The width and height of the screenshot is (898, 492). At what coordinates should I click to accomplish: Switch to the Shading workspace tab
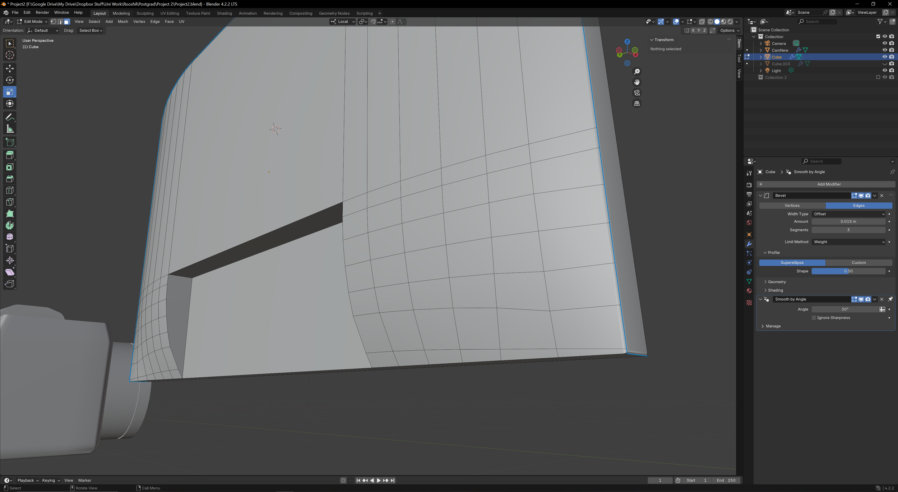(x=224, y=13)
